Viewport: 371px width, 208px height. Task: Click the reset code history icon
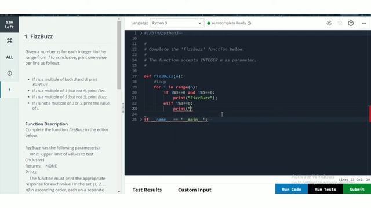coord(340,23)
